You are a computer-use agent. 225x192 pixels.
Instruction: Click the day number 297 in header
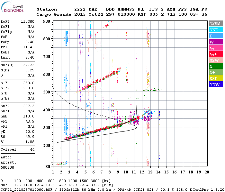pyautogui.click(x=110, y=14)
